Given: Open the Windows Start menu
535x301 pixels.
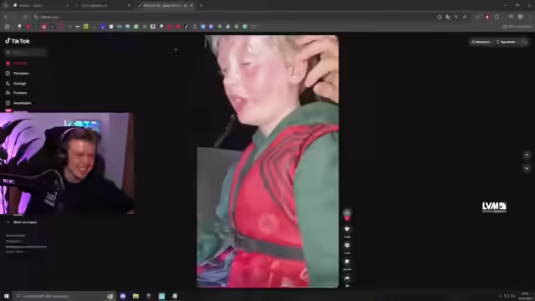Looking at the screenshot, I should click(6, 296).
